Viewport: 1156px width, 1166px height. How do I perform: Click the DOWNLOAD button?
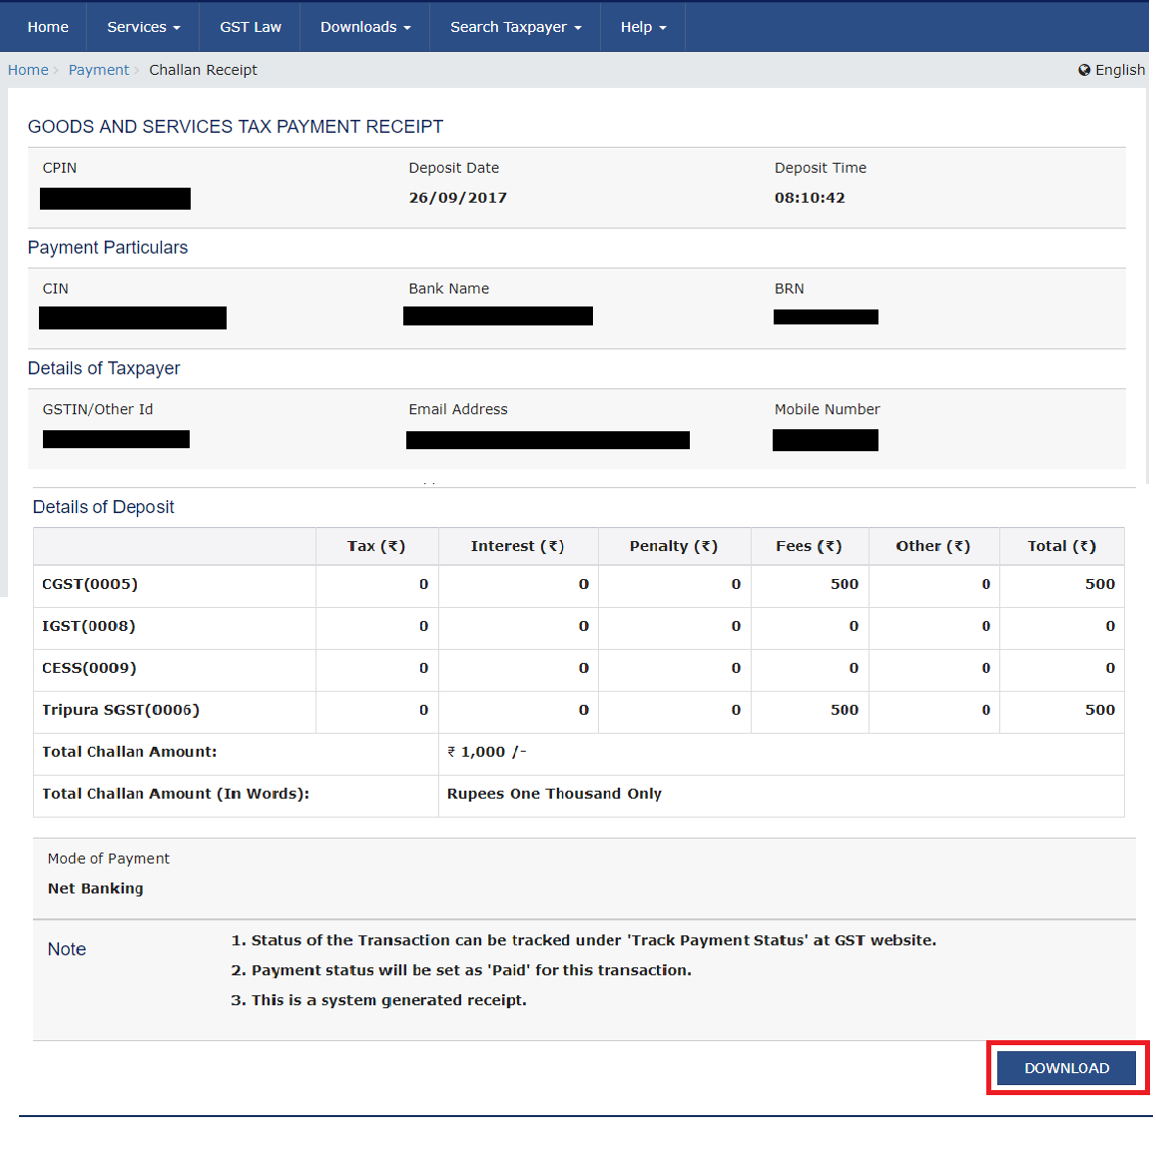tap(1065, 1067)
